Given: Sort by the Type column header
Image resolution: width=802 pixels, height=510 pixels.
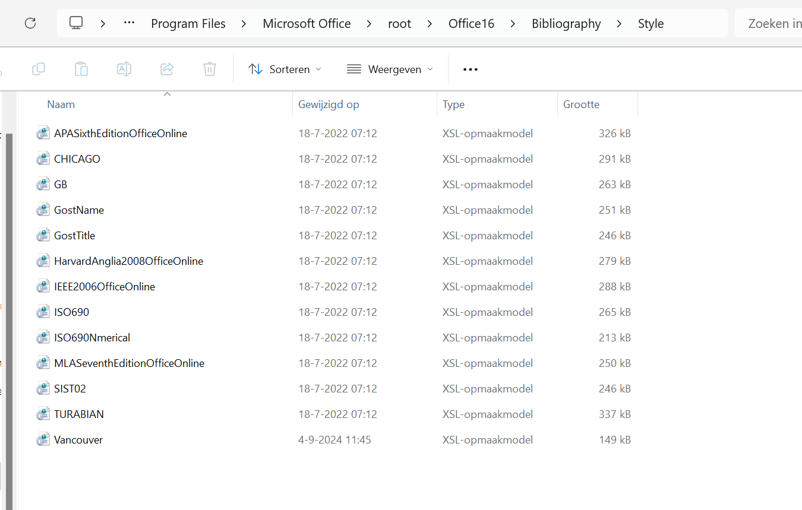Looking at the screenshot, I should [453, 104].
